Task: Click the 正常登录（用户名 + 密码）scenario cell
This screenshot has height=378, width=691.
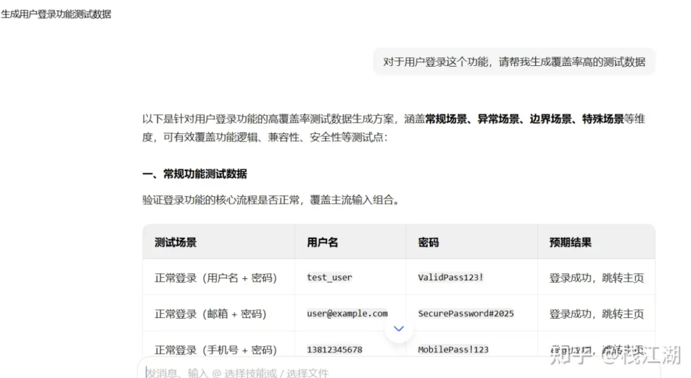Action: [215, 277]
